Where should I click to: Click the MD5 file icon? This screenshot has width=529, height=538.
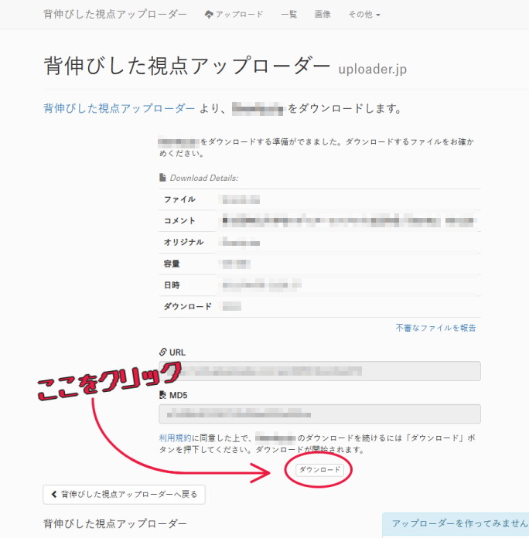pos(162,395)
